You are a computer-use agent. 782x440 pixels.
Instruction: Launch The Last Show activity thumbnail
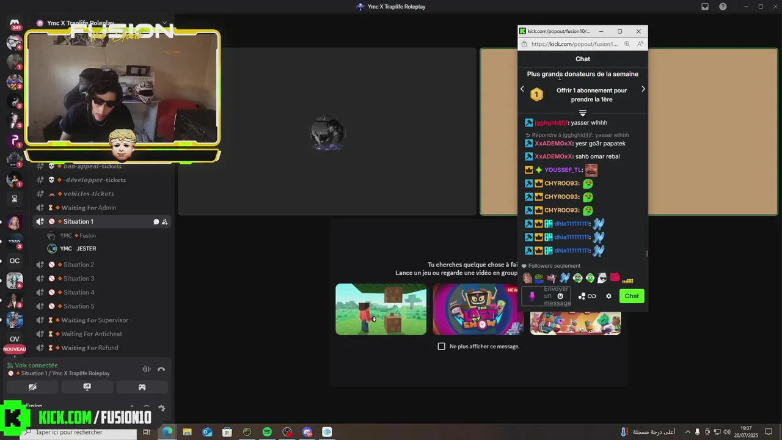click(x=478, y=309)
